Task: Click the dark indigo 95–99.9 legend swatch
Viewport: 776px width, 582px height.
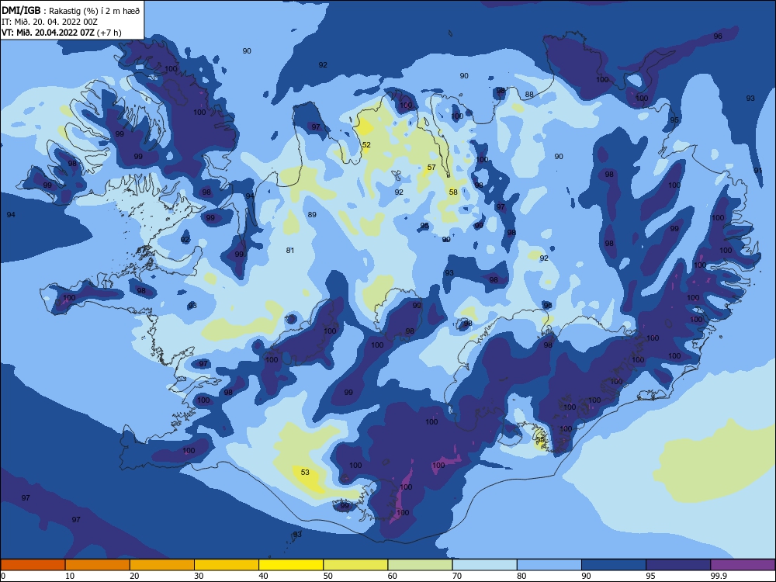Action: tap(678, 565)
